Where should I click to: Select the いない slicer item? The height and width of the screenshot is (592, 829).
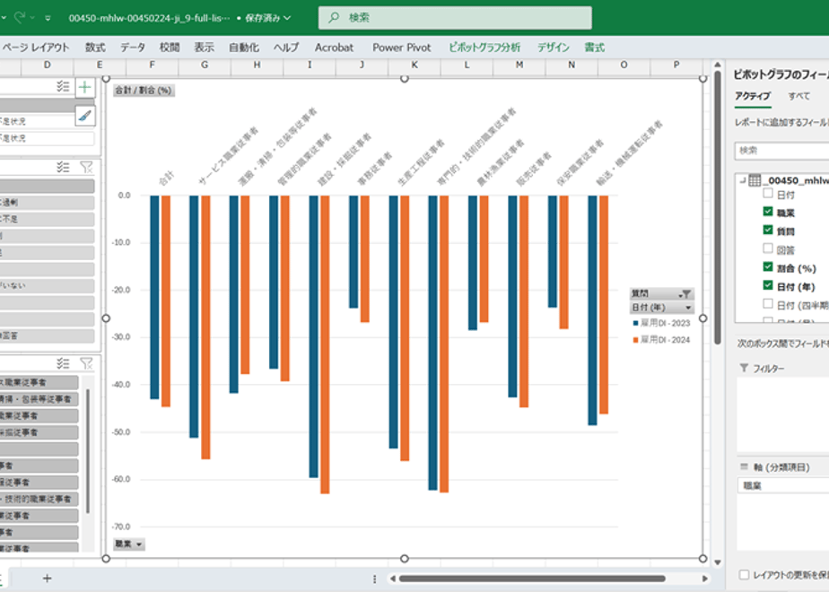click(x=47, y=285)
